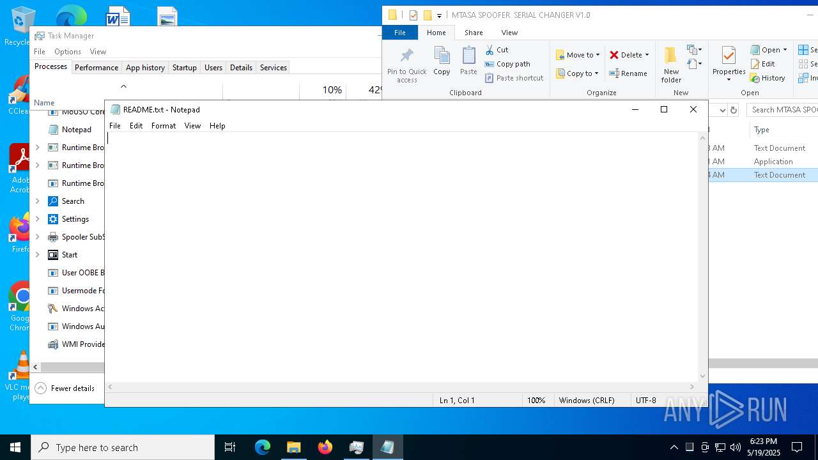The width and height of the screenshot is (818, 460).
Task: Open the Properties dropdown arrow
Action: point(729,79)
